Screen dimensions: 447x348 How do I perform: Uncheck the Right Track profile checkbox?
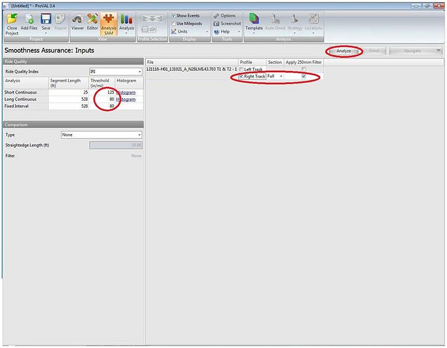point(241,76)
